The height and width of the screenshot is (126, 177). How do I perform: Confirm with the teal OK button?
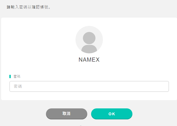click(x=112, y=114)
